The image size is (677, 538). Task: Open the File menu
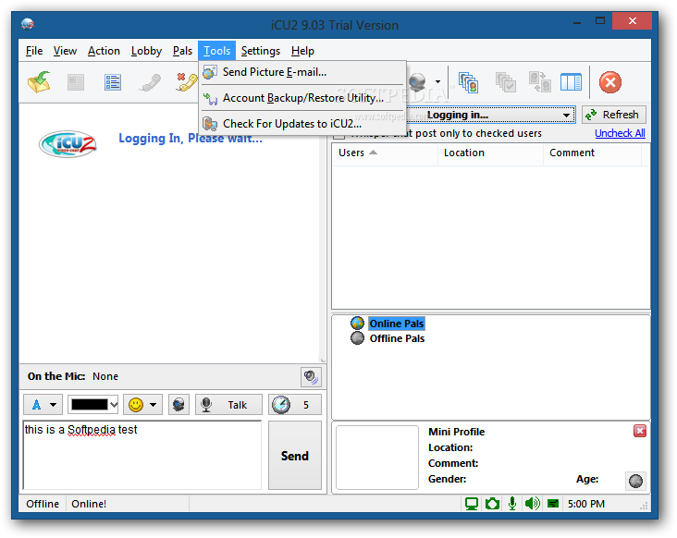point(34,51)
